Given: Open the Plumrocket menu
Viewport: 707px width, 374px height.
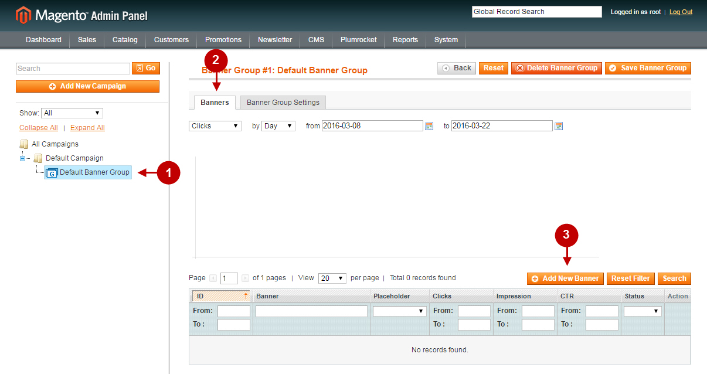Looking at the screenshot, I should 358,40.
